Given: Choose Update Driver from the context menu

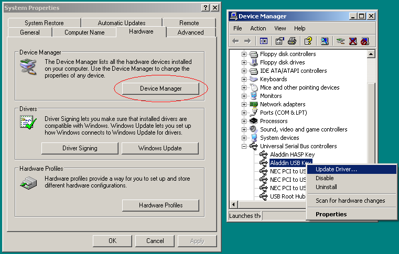Looking at the screenshot, I should 336,169.
